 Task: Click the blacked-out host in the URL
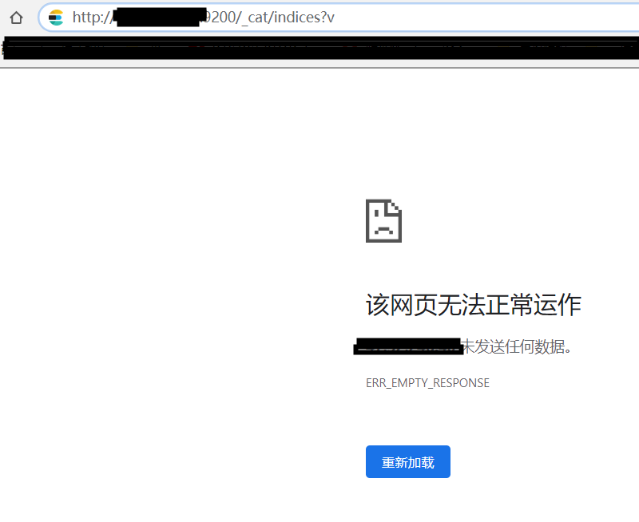156,18
